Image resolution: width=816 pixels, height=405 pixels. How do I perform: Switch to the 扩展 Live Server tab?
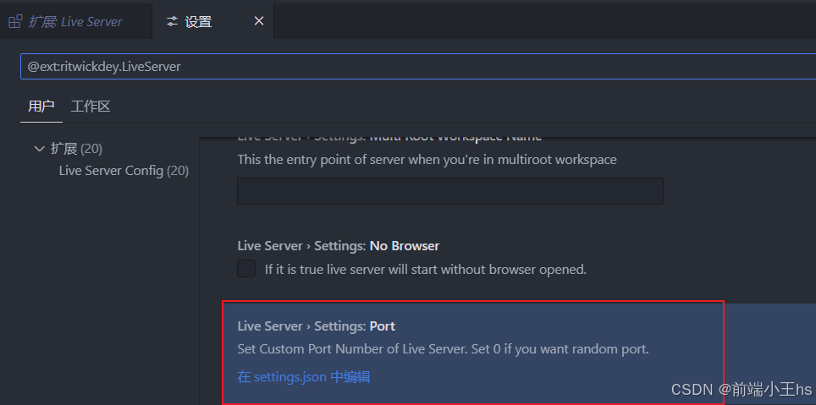point(75,21)
